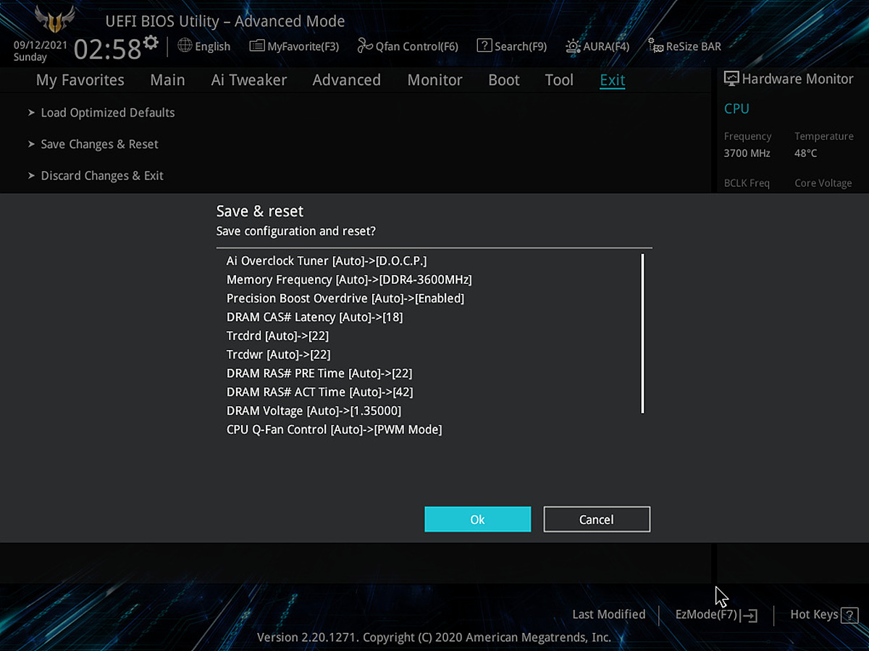869x651 pixels.
Task: Click the TUF Gaming logo
Action: pyautogui.click(x=55, y=20)
